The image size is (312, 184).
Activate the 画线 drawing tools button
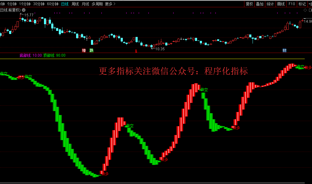click(x=281, y=4)
